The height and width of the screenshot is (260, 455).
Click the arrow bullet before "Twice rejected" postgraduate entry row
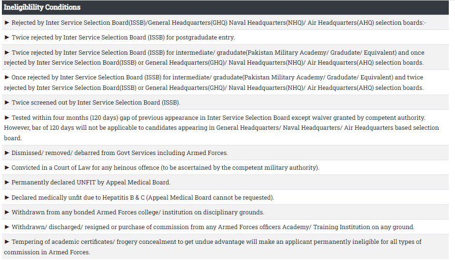tap(7, 37)
